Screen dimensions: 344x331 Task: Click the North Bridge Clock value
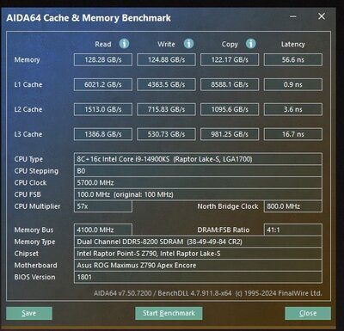(x=293, y=206)
